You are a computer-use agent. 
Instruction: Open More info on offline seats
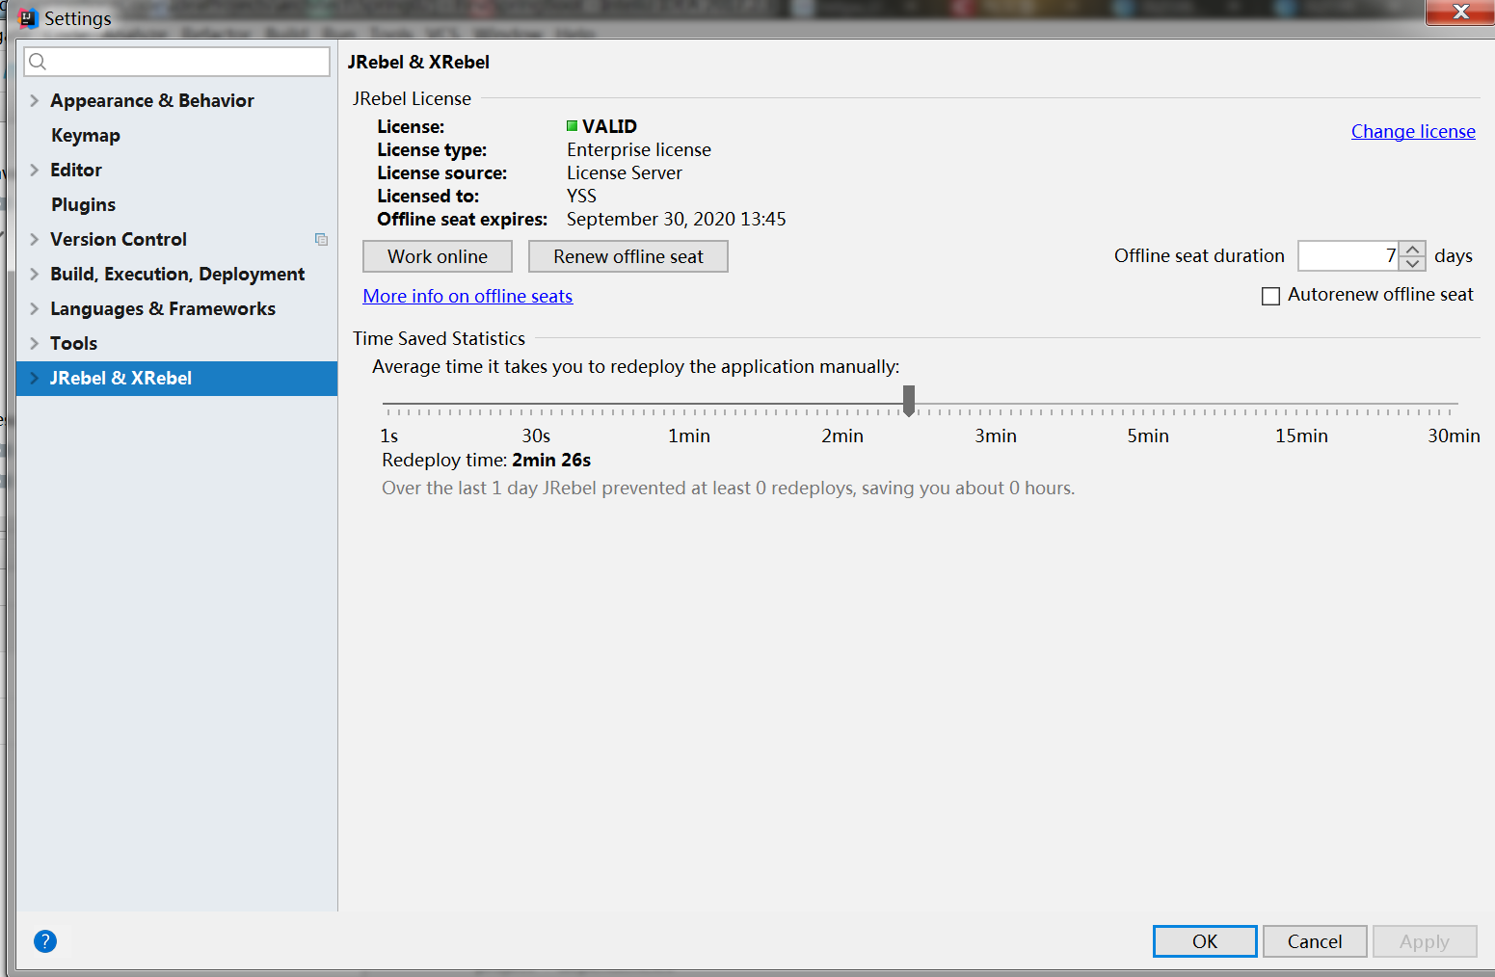(467, 296)
